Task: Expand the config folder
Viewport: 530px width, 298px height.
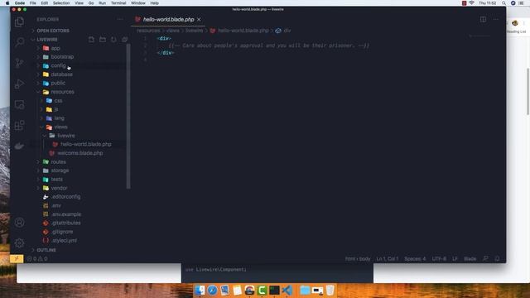Action: tap(58, 65)
